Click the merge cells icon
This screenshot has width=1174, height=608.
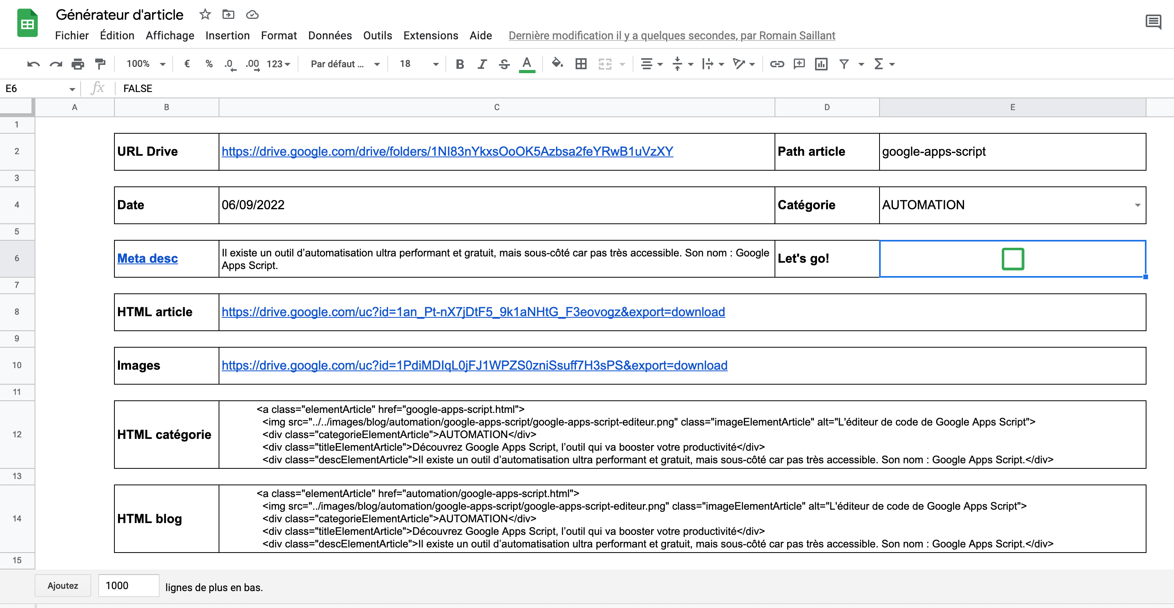click(x=605, y=64)
